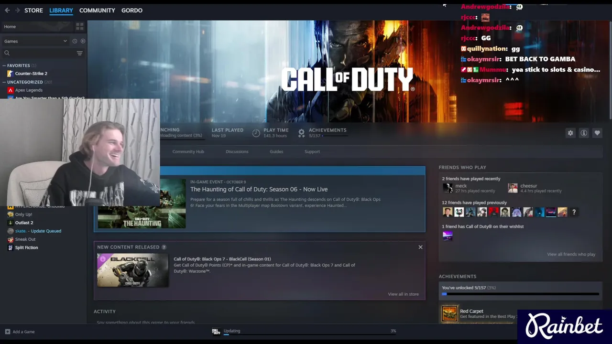
Task: Open the wishlist friend's avatar
Action: (x=448, y=236)
